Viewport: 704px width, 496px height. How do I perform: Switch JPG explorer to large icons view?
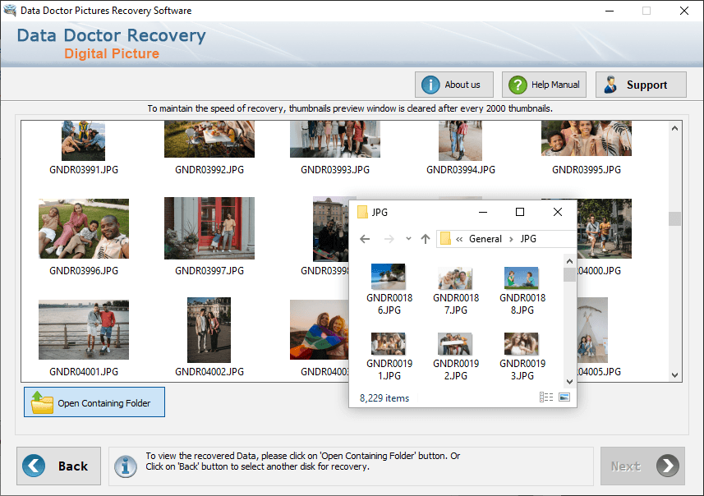564,397
